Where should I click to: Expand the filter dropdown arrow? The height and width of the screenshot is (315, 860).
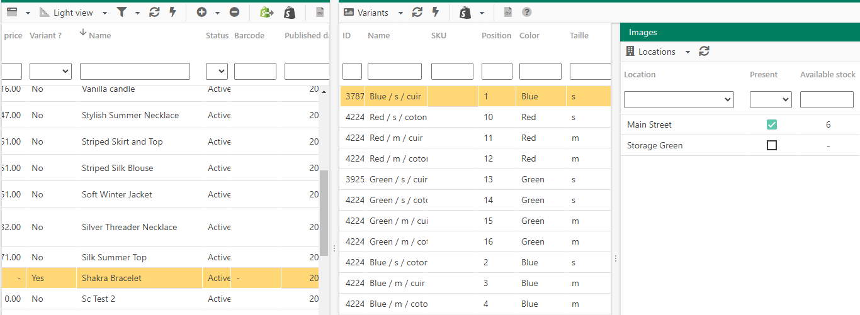pos(137,13)
